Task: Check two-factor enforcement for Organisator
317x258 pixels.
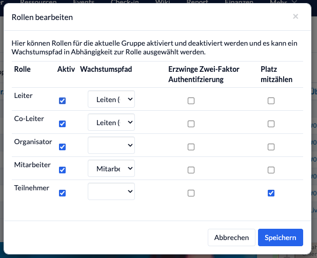Action: click(191, 147)
